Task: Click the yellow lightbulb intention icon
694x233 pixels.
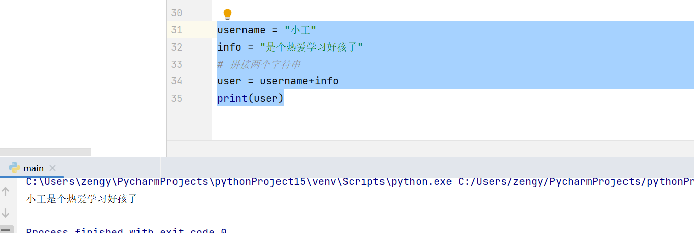Action: click(x=227, y=14)
